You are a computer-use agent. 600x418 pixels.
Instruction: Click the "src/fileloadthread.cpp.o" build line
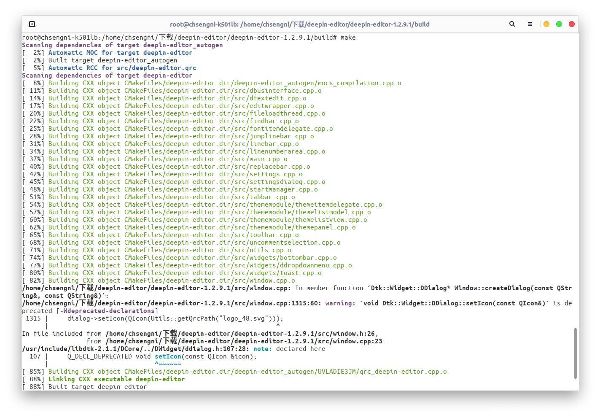pyautogui.click(x=174, y=113)
